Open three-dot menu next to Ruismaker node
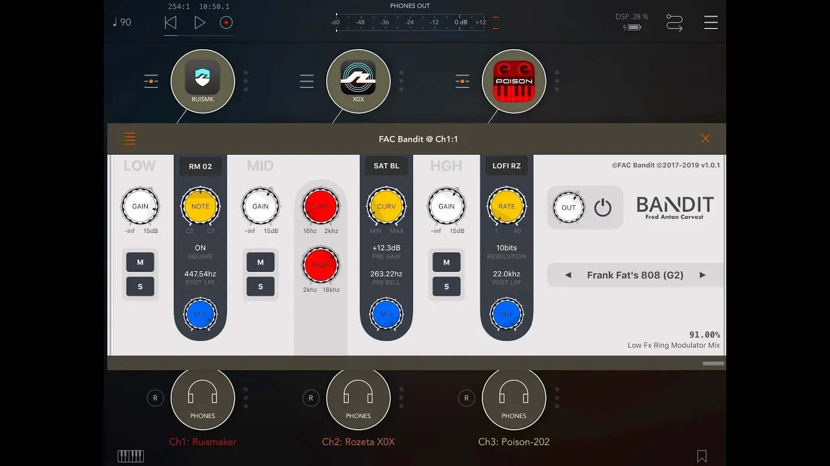This screenshot has width=830, height=466. coord(246,82)
